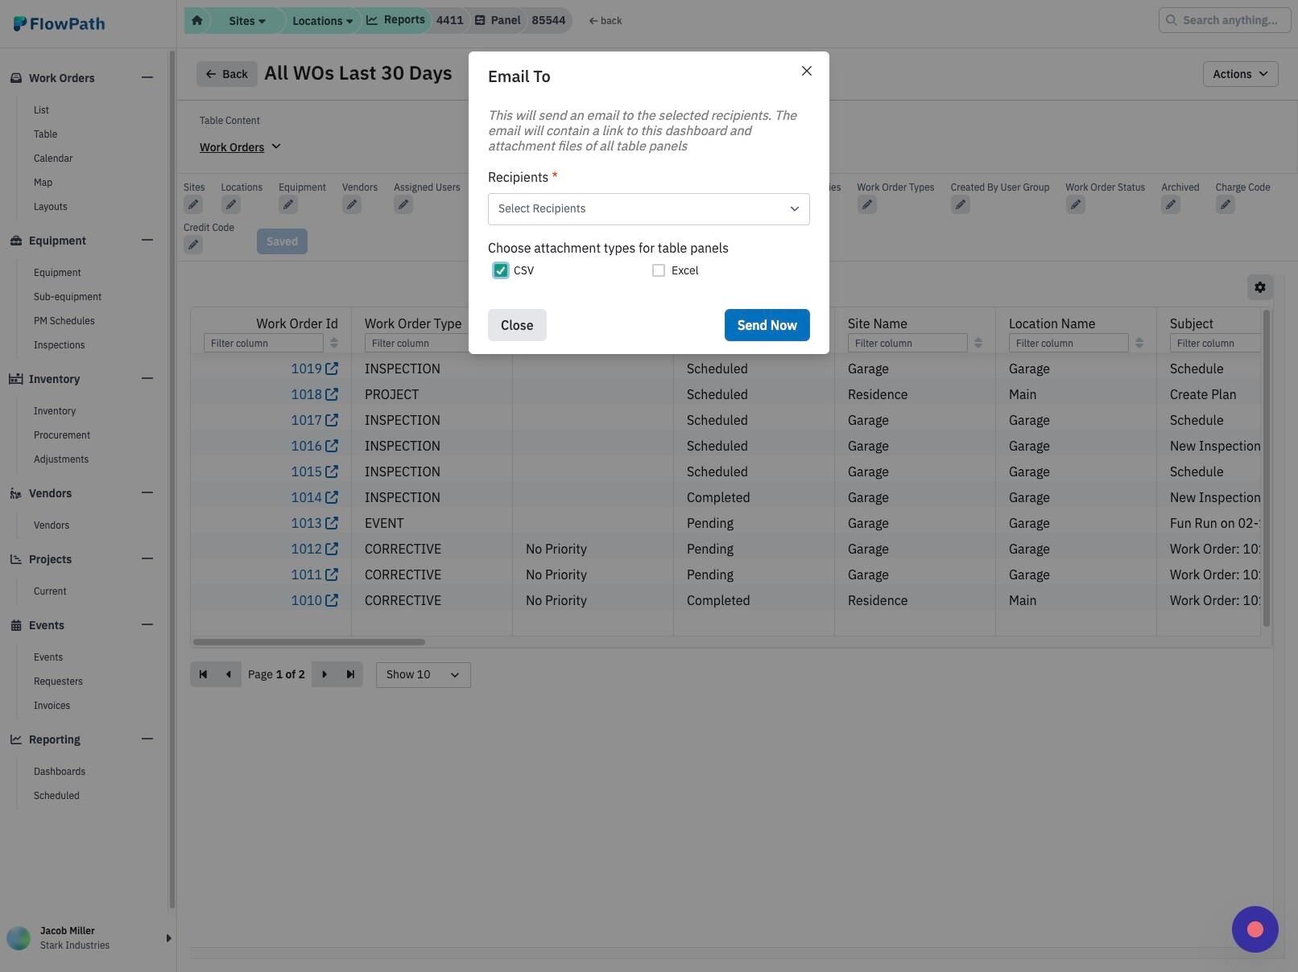1298x972 pixels.
Task: Open Dashboards in Reporting sidebar
Action: (x=60, y=772)
